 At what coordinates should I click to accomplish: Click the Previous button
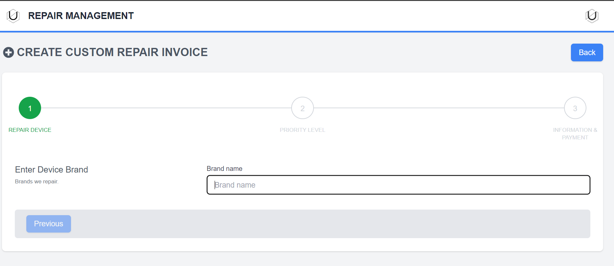49,224
